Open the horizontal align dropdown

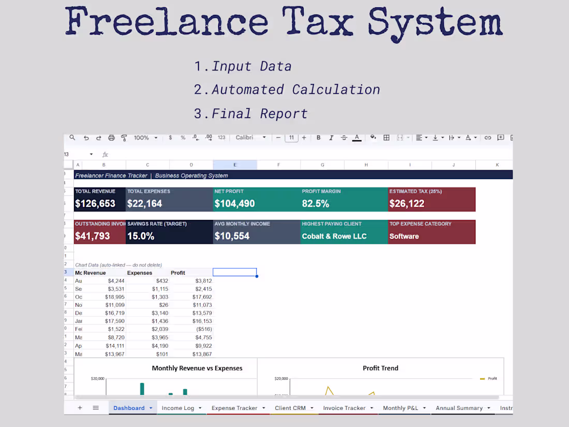tap(421, 138)
